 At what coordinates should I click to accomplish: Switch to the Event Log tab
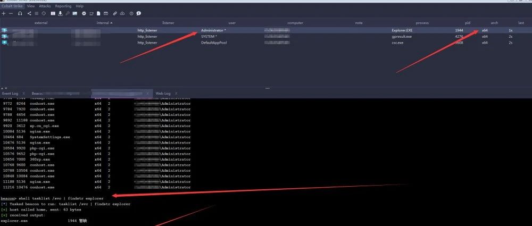10,93
